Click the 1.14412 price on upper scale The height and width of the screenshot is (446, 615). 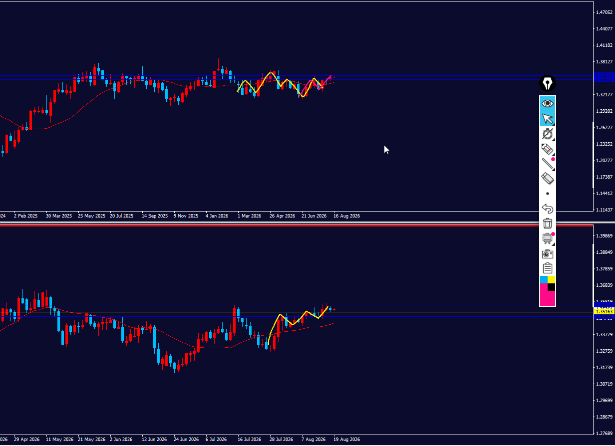click(x=604, y=194)
